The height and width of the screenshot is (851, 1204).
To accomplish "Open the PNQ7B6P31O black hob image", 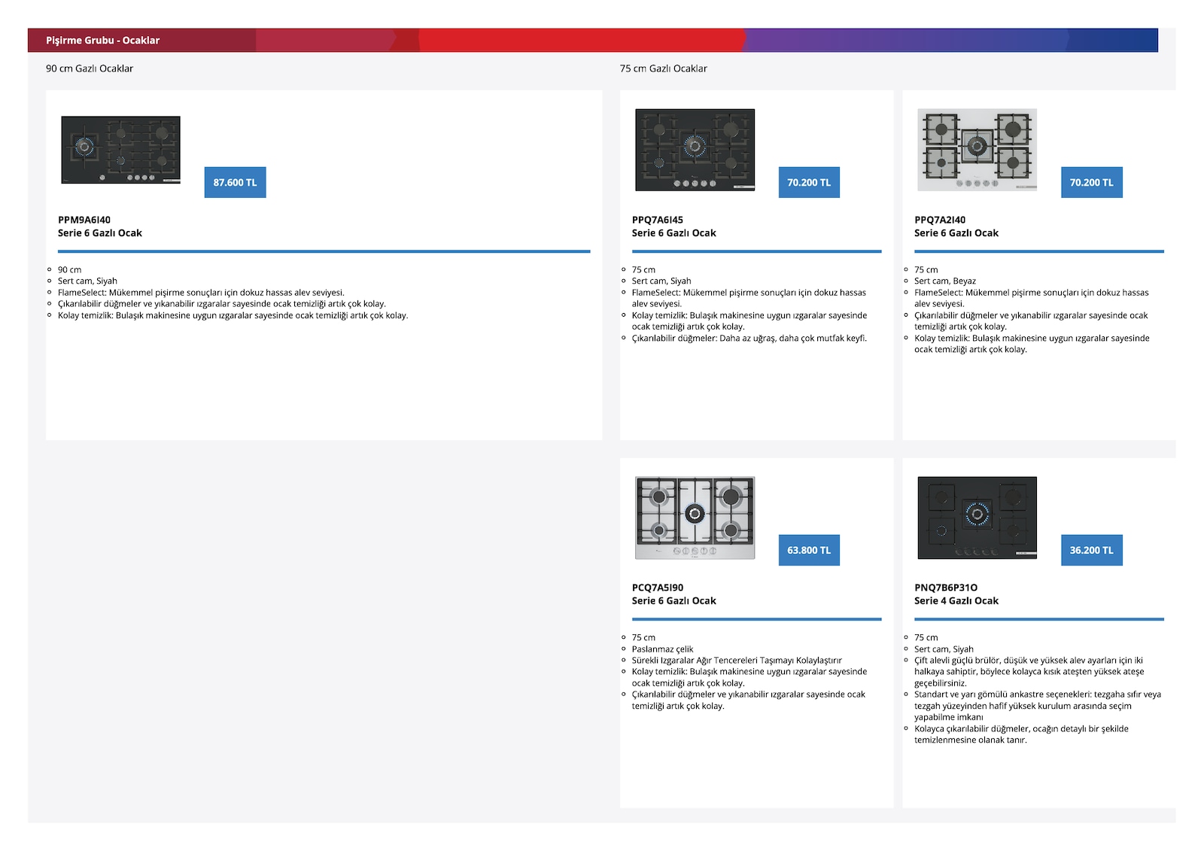I will pyautogui.click(x=977, y=518).
